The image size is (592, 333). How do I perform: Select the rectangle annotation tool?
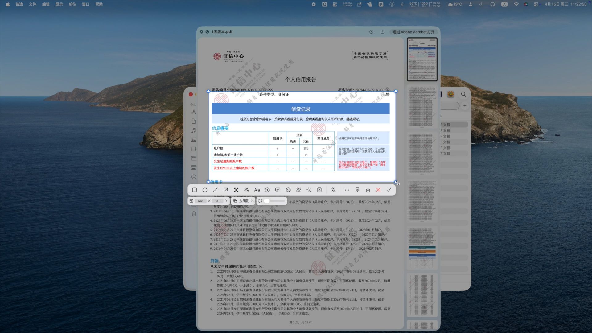(x=194, y=190)
